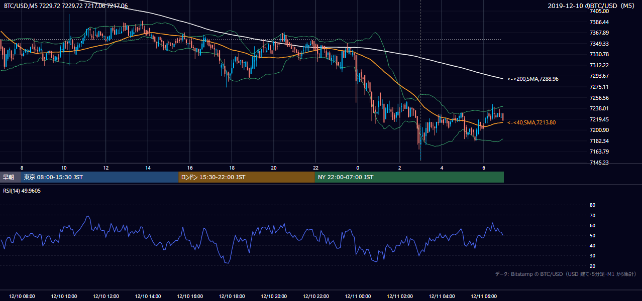The width and height of the screenshot is (642, 301).
Task: Click the 7367.89 price axis value
Action: (599, 33)
